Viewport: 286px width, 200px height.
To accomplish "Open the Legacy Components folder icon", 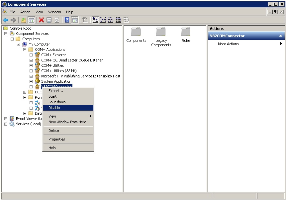I will click(x=161, y=31).
